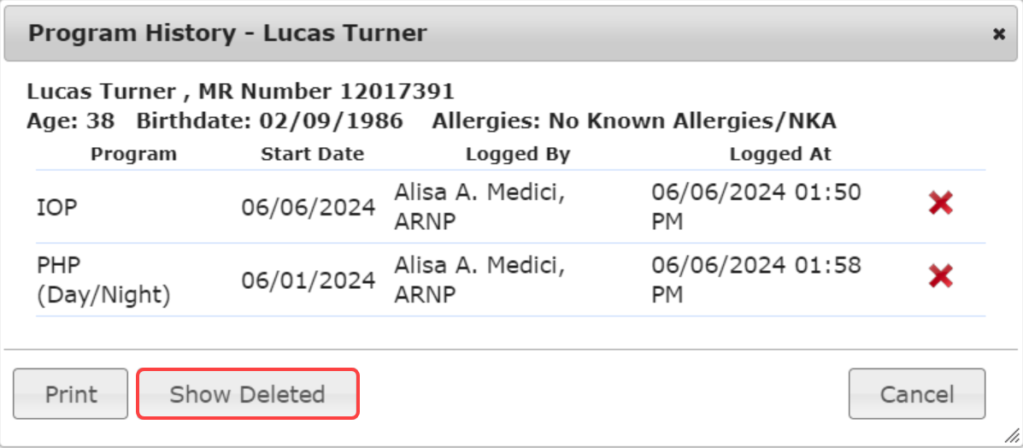Close the Program History dialog

(998, 34)
